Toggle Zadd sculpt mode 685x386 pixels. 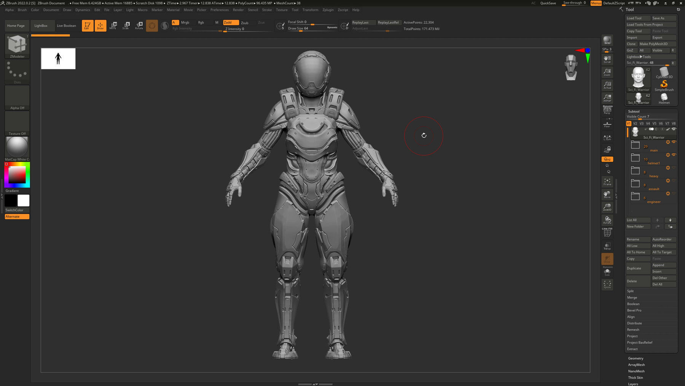(231, 22)
